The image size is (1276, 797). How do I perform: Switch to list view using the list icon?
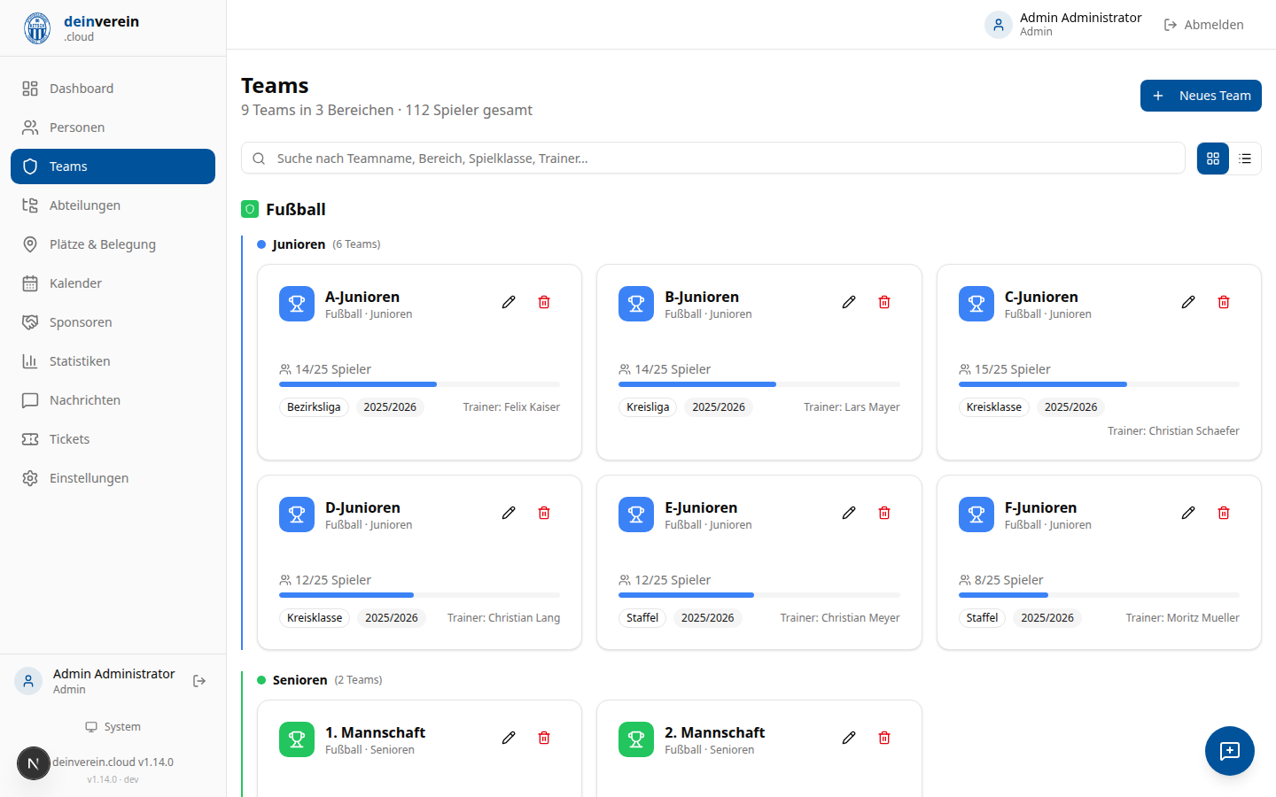(x=1245, y=159)
